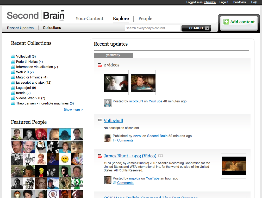The image size is (262, 198).
Task: Click YouTube link in scottkuhl post
Action: (x=155, y=101)
